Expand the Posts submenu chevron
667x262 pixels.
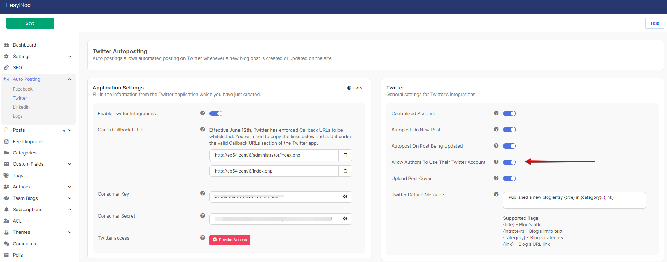click(70, 130)
